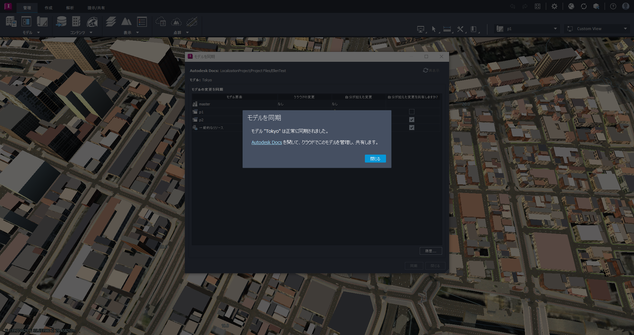Image resolution: width=634 pixels, height=335 pixels.
Task: Select the p1 row in sync table
Action: [316, 112]
